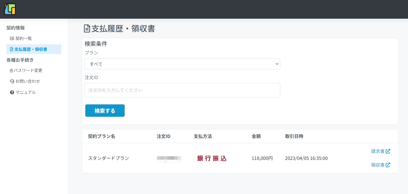The height and width of the screenshot is (194, 408).
Task: Click the external link icon next to 請求書
Action: point(388,151)
